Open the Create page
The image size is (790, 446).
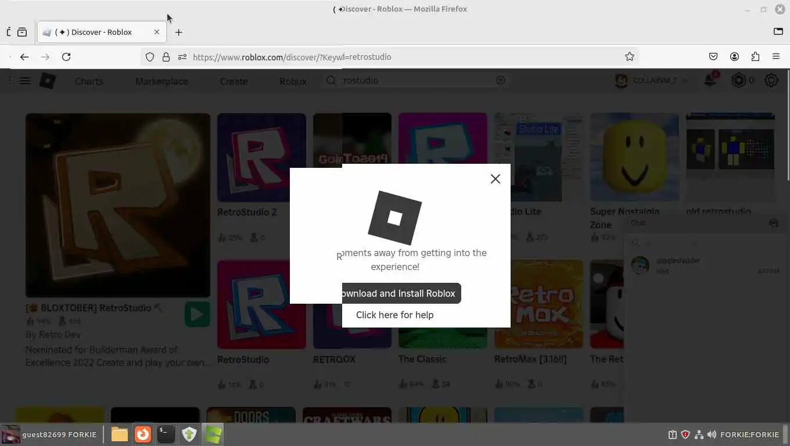(234, 81)
